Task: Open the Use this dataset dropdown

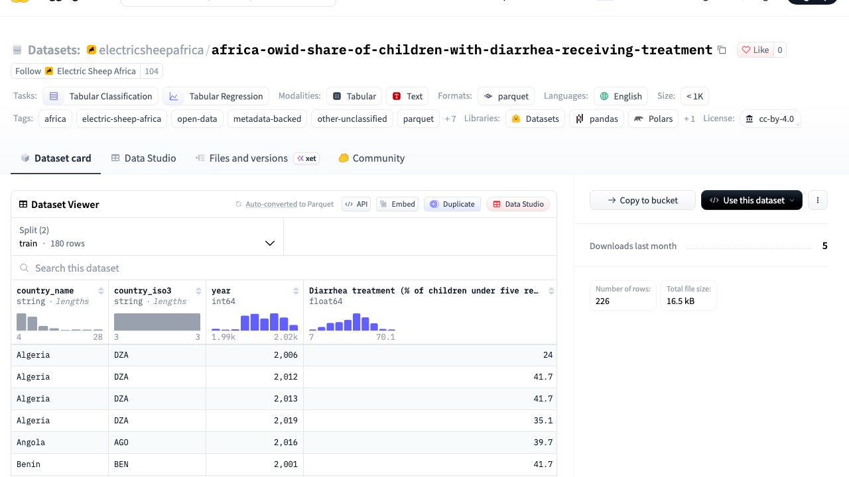Action: tap(751, 200)
